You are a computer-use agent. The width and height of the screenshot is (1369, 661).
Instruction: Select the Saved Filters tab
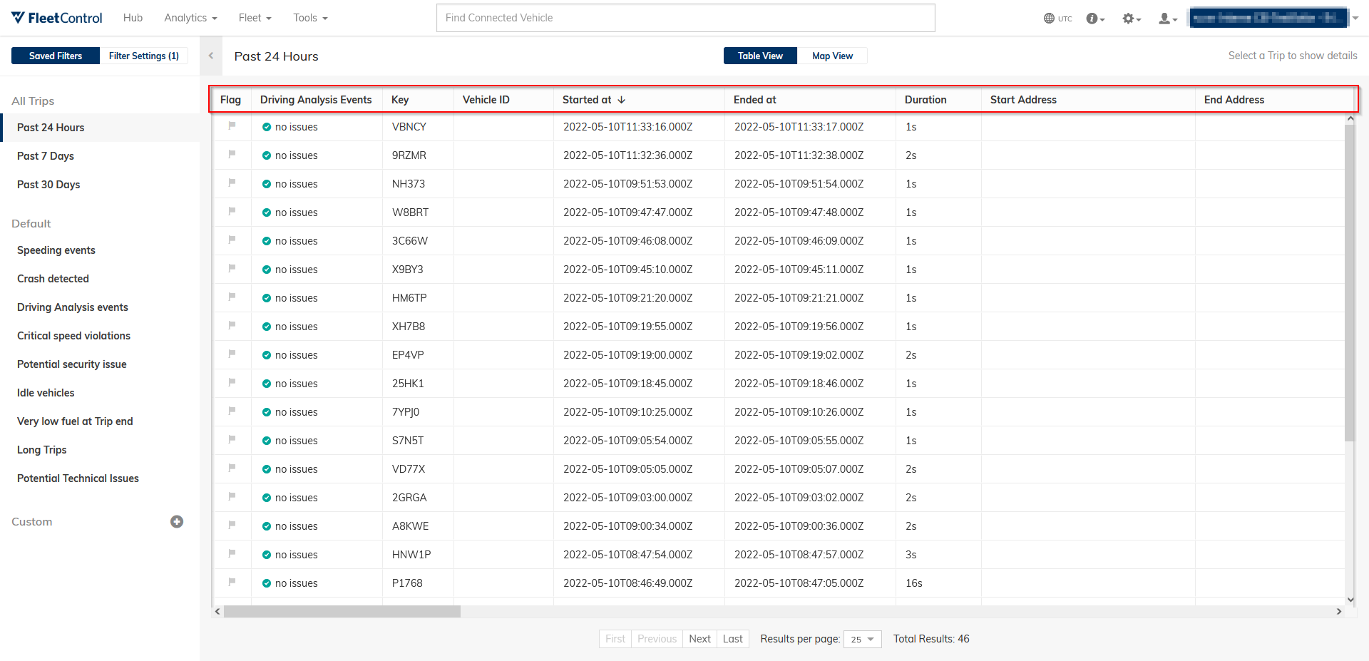point(56,56)
